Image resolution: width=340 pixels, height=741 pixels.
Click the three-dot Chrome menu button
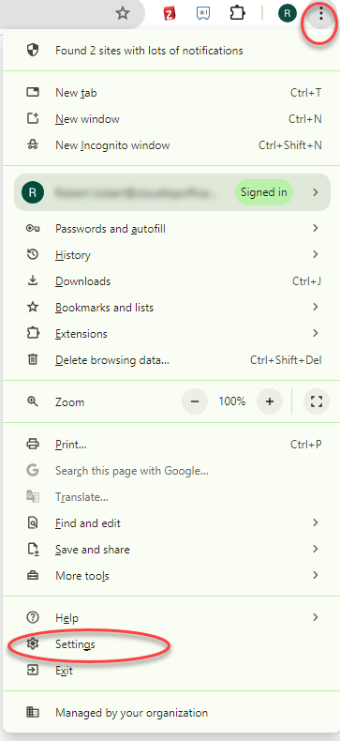321,14
